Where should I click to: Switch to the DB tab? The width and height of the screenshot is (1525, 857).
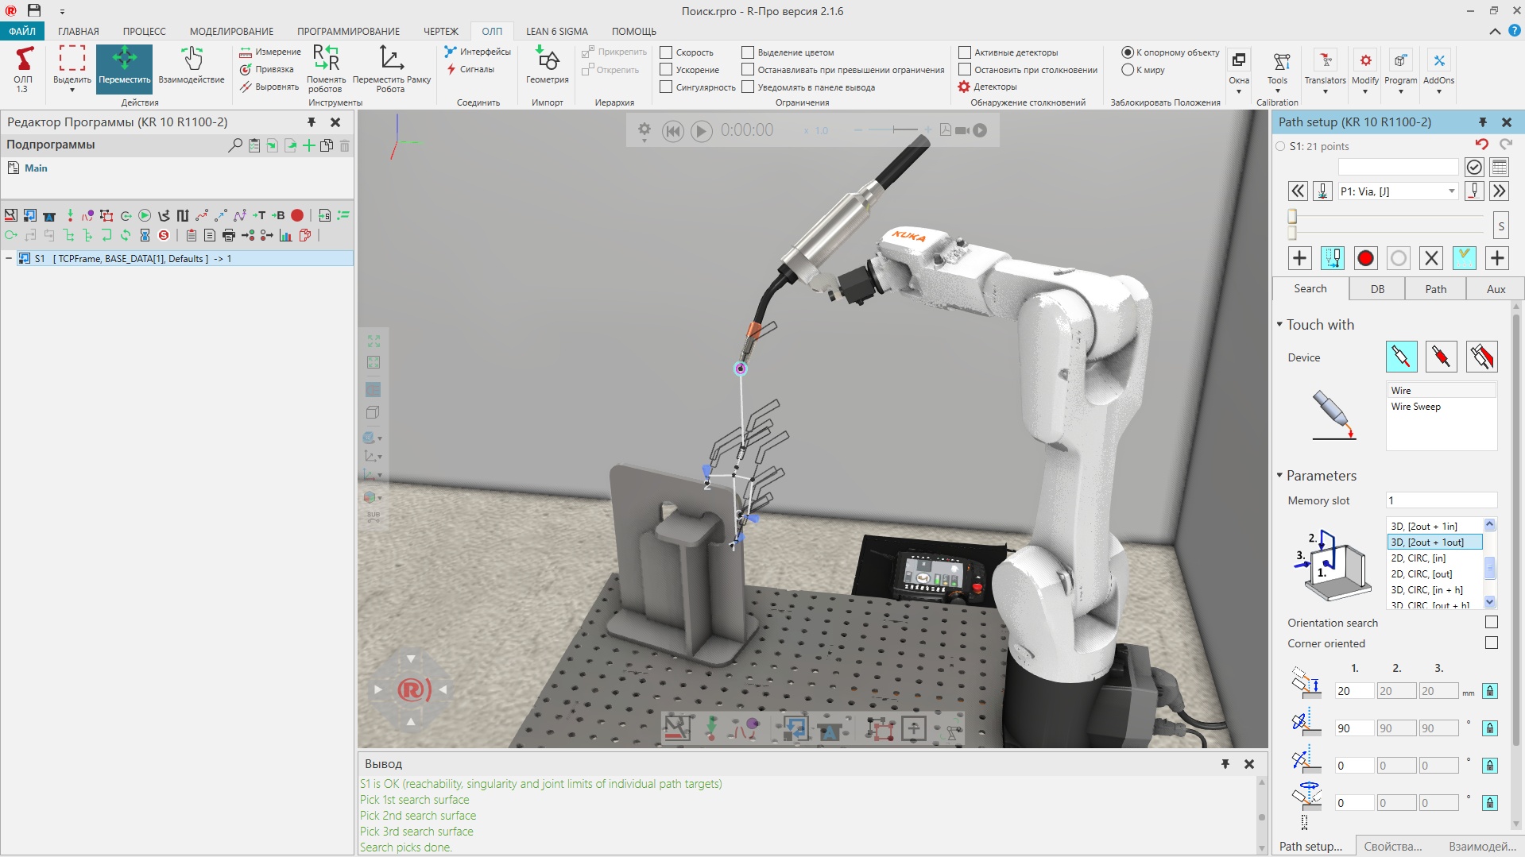click(1377, 289)
